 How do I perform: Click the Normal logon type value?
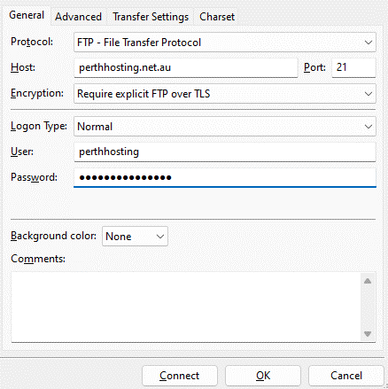tap(95, 127)
